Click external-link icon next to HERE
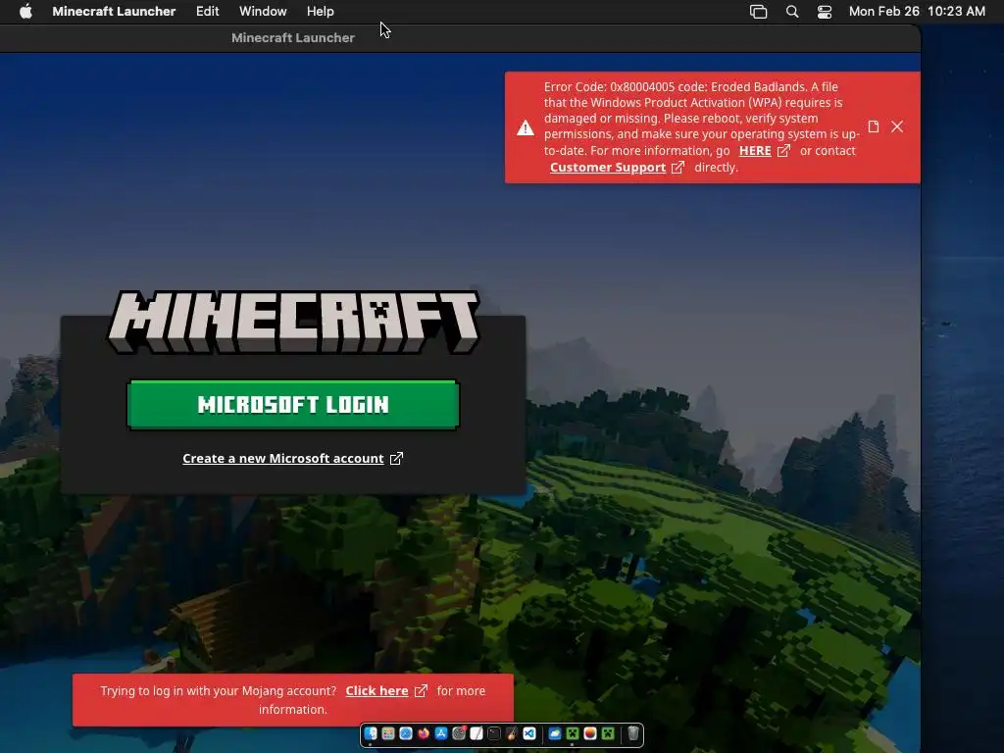Viewport: 1004px width, 753px height. [783, 151]
